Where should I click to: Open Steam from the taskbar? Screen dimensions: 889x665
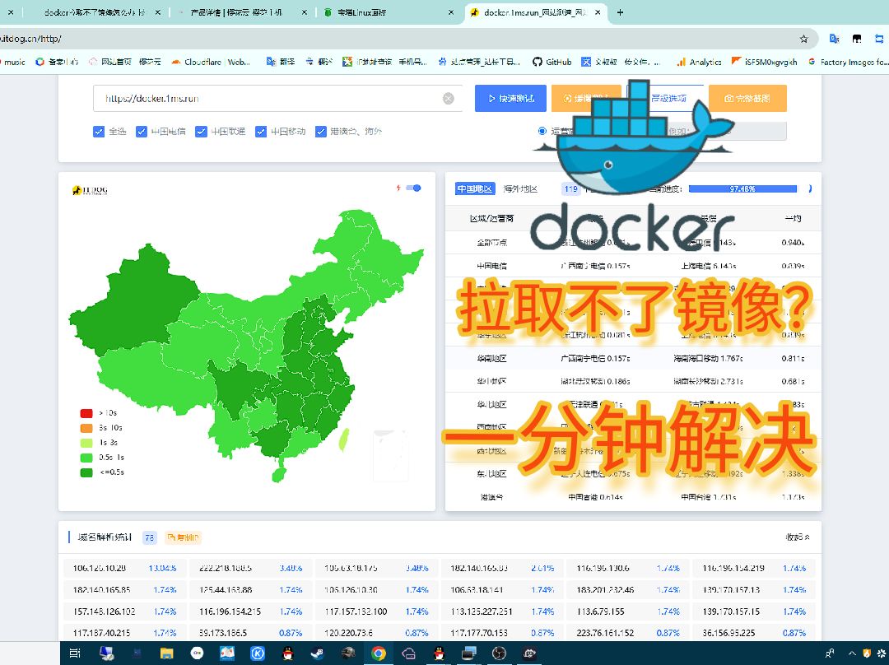(x=317, y=653)
